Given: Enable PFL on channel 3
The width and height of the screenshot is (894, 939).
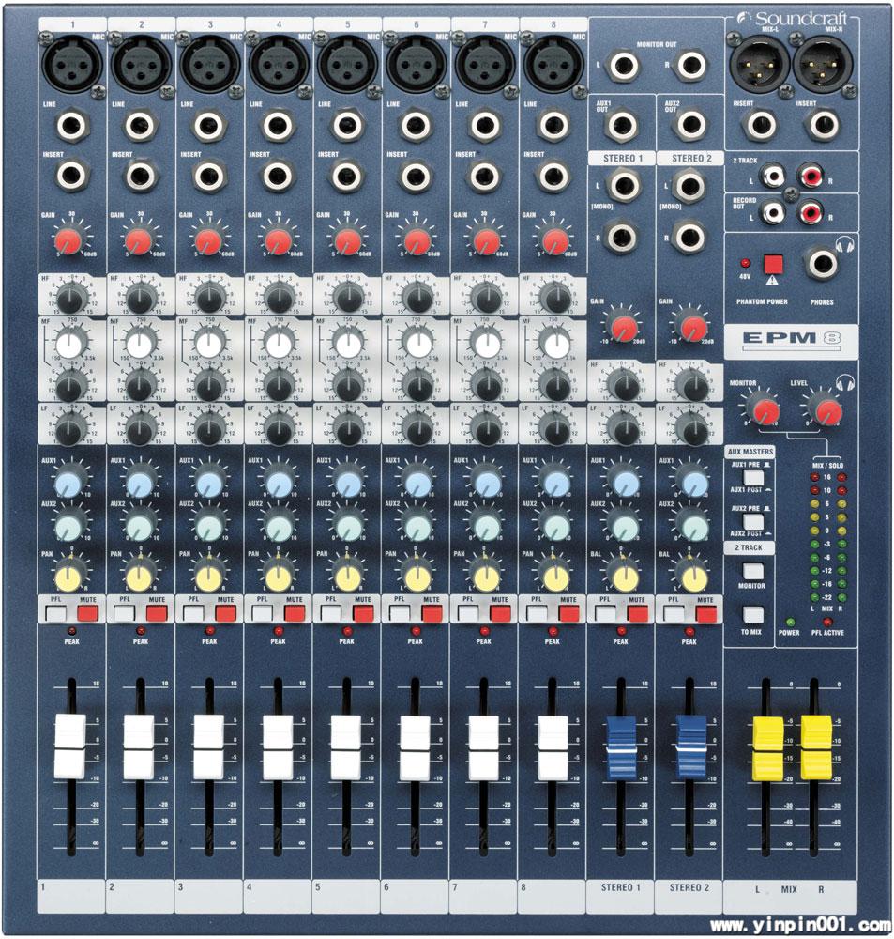Looking at the screenshot, I should tap(193, 614).
